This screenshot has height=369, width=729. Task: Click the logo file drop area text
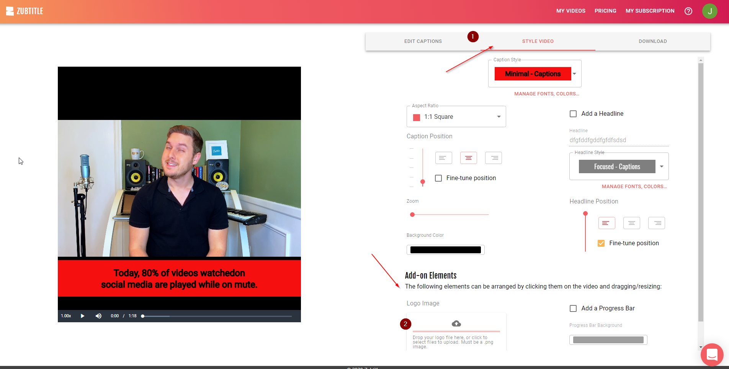(453, 342)
